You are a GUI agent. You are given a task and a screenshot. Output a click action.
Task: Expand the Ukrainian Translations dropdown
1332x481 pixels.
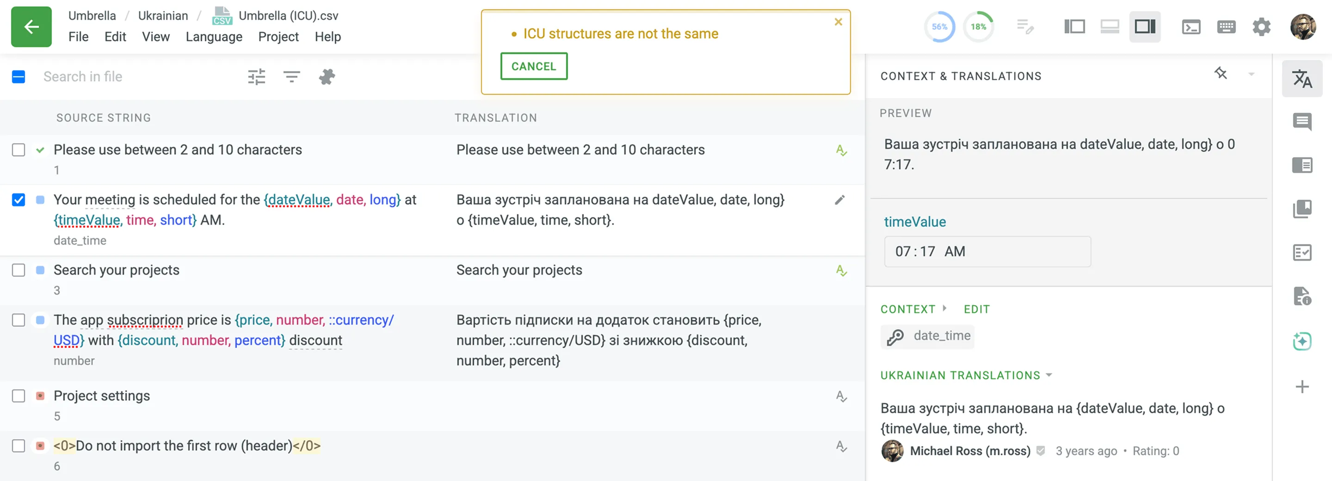pos(1049,375)
